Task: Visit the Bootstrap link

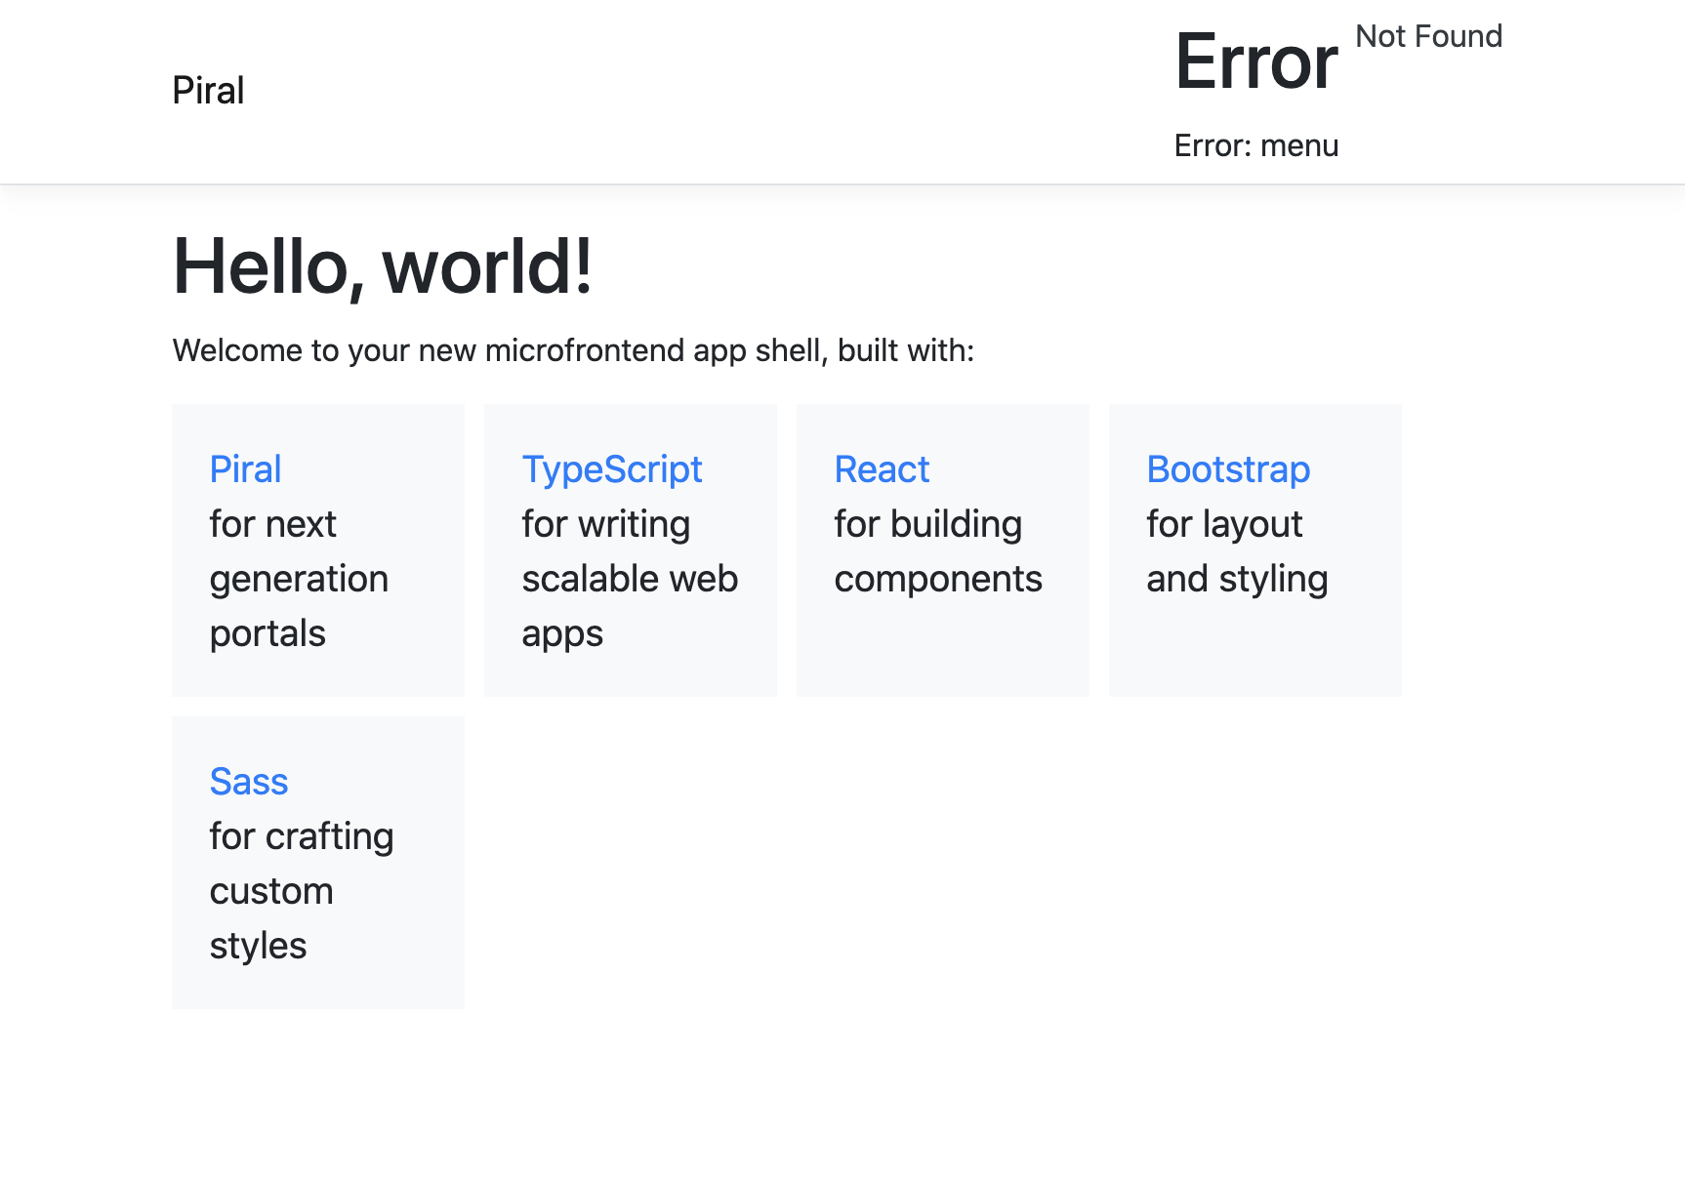Action: pos(1228,469)
